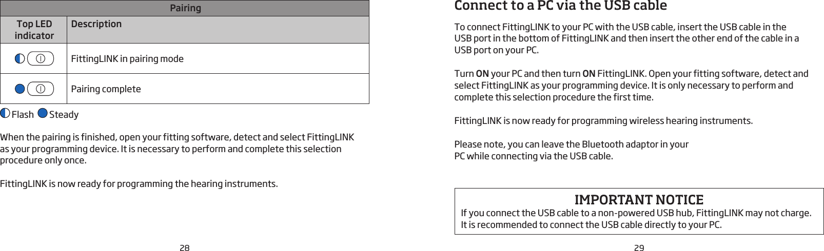824x251 pixels.
Task: Click the Flash legend label text
Action: [23, 115]
